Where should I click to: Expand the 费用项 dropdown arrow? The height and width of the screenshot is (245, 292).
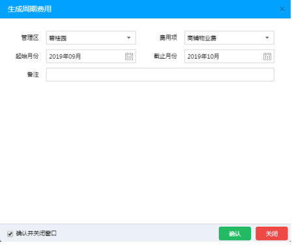267,38
